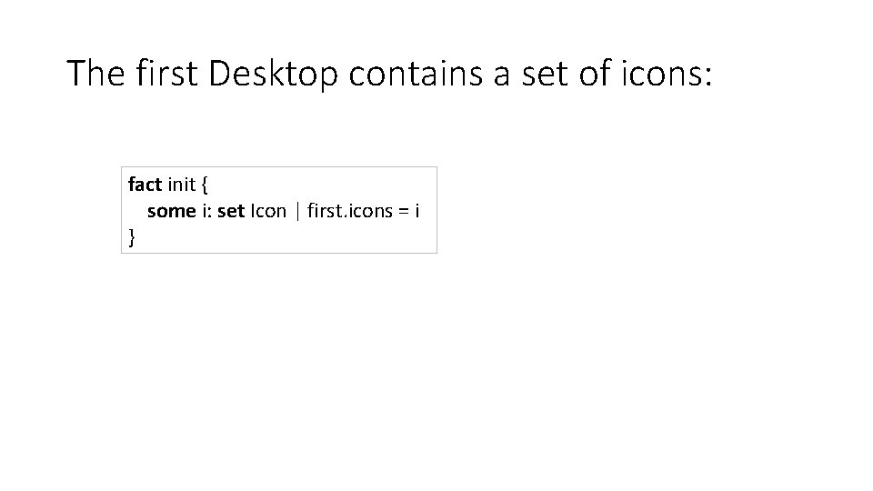This screenshot has width=873, height=491.
Task: Click the "i:" variable declaration in code
Action: (x=206, y=212)
